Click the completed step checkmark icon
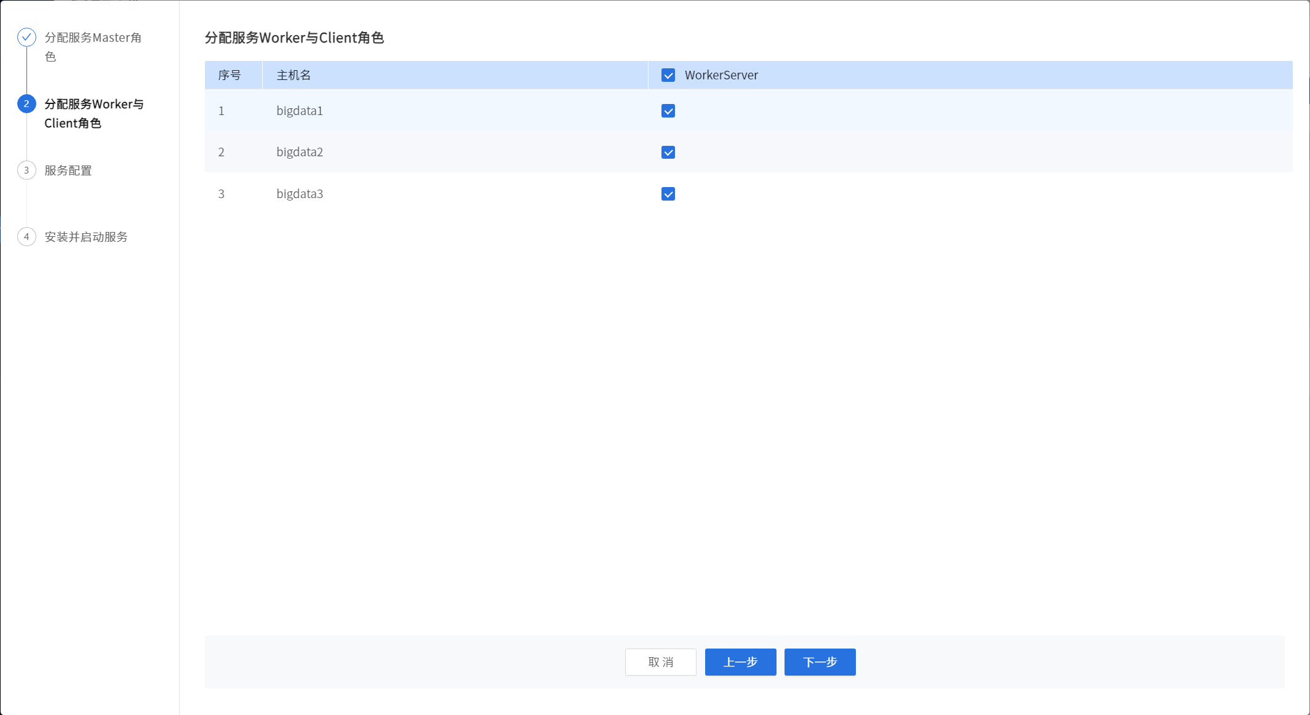 click(26, 38)
